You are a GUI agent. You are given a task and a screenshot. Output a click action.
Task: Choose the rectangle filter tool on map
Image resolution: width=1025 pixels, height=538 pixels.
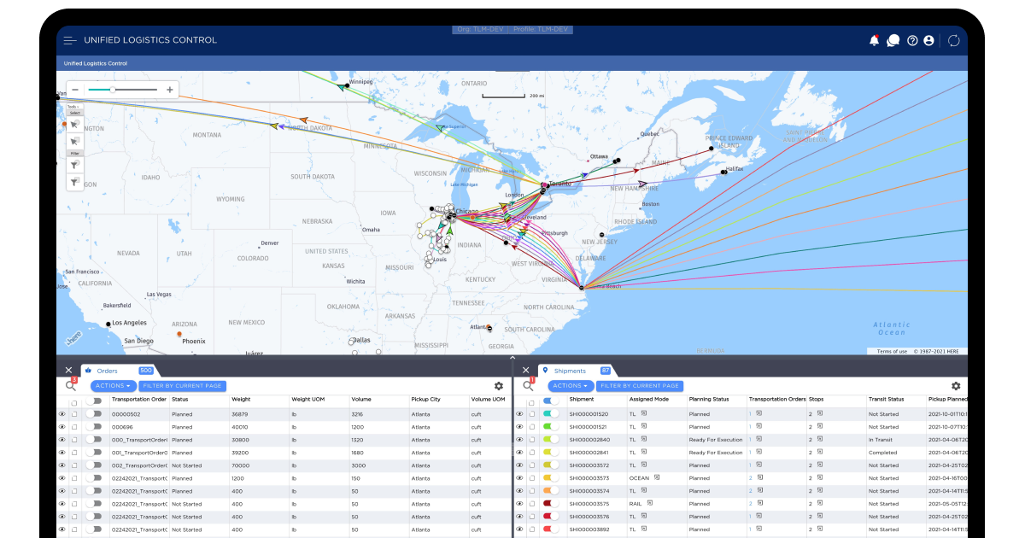[75, 181]
